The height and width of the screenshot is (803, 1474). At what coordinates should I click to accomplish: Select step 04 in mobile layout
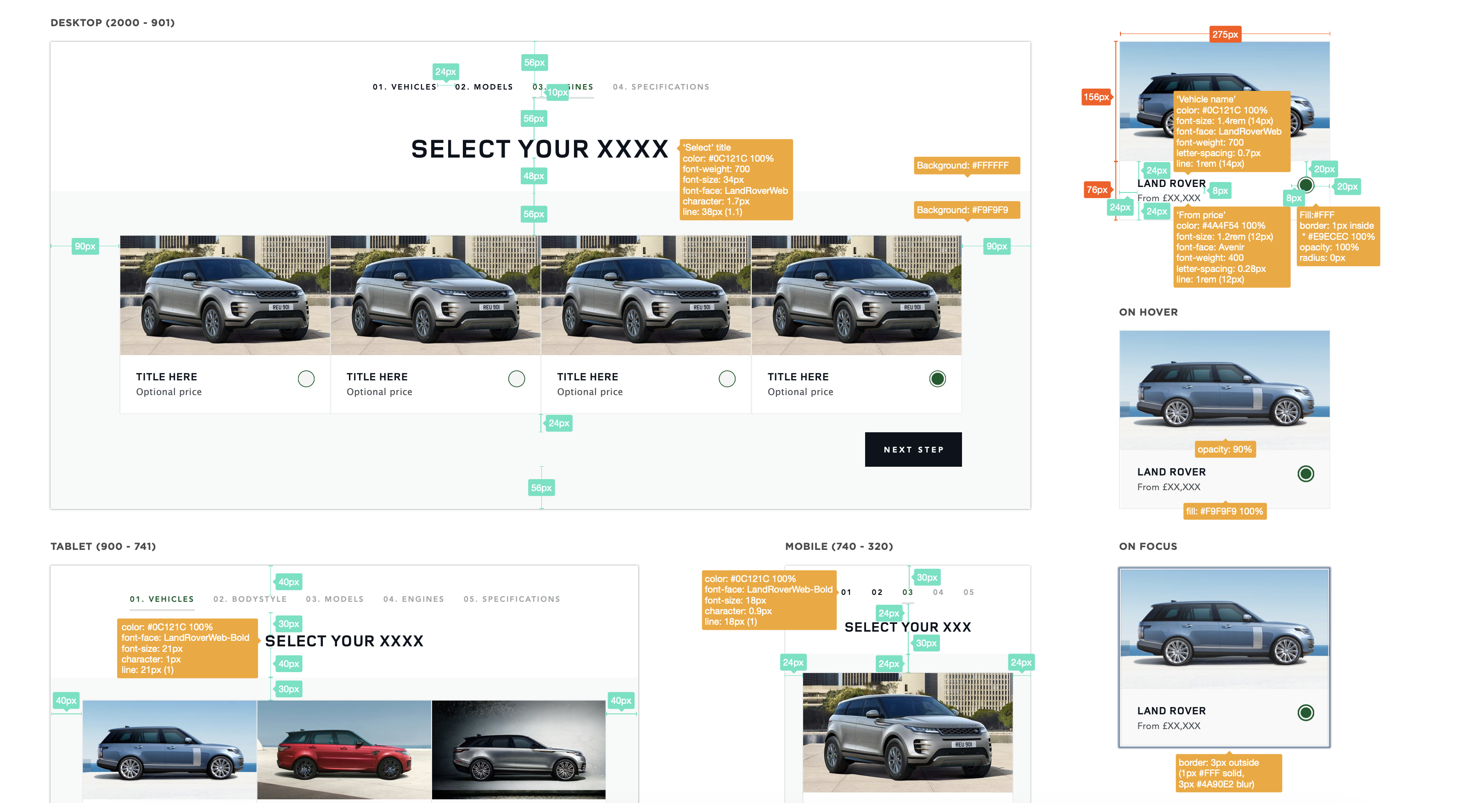pos(939,593)
